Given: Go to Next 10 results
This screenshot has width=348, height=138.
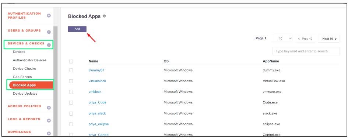Looking at the screenshot, I should click(x=329, y=39).
